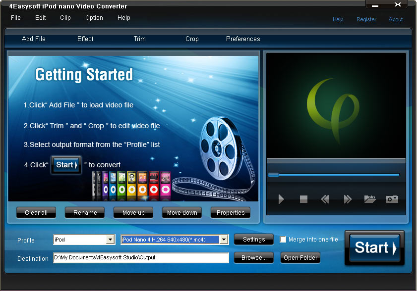Click the Destination path input field
This screenshot has width=417, height=291.
[141, 258]
